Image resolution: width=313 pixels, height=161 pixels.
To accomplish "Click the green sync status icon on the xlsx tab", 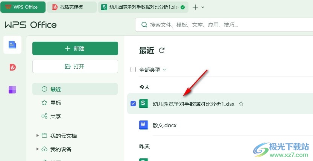I will pos(182,8).
